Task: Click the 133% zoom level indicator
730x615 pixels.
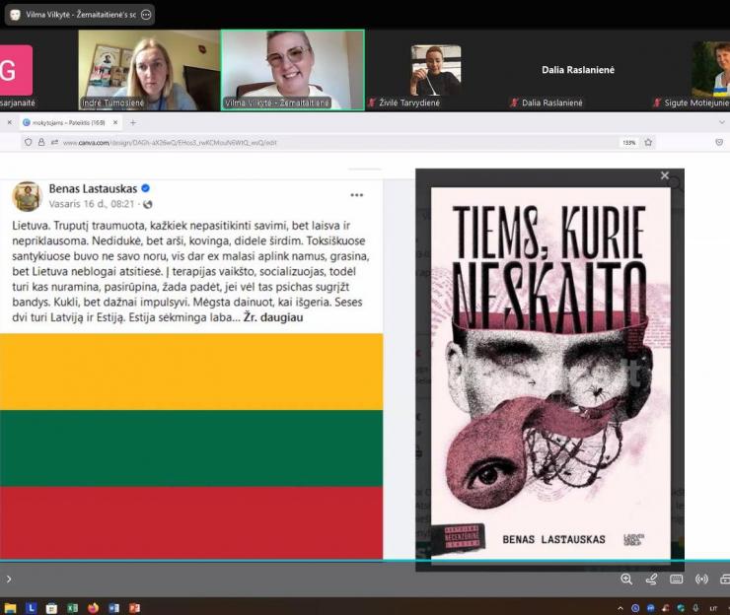Action: (629, 142)
